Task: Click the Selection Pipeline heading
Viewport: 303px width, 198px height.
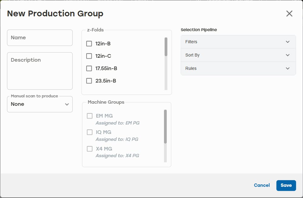Action: click(x=199, y=30)
